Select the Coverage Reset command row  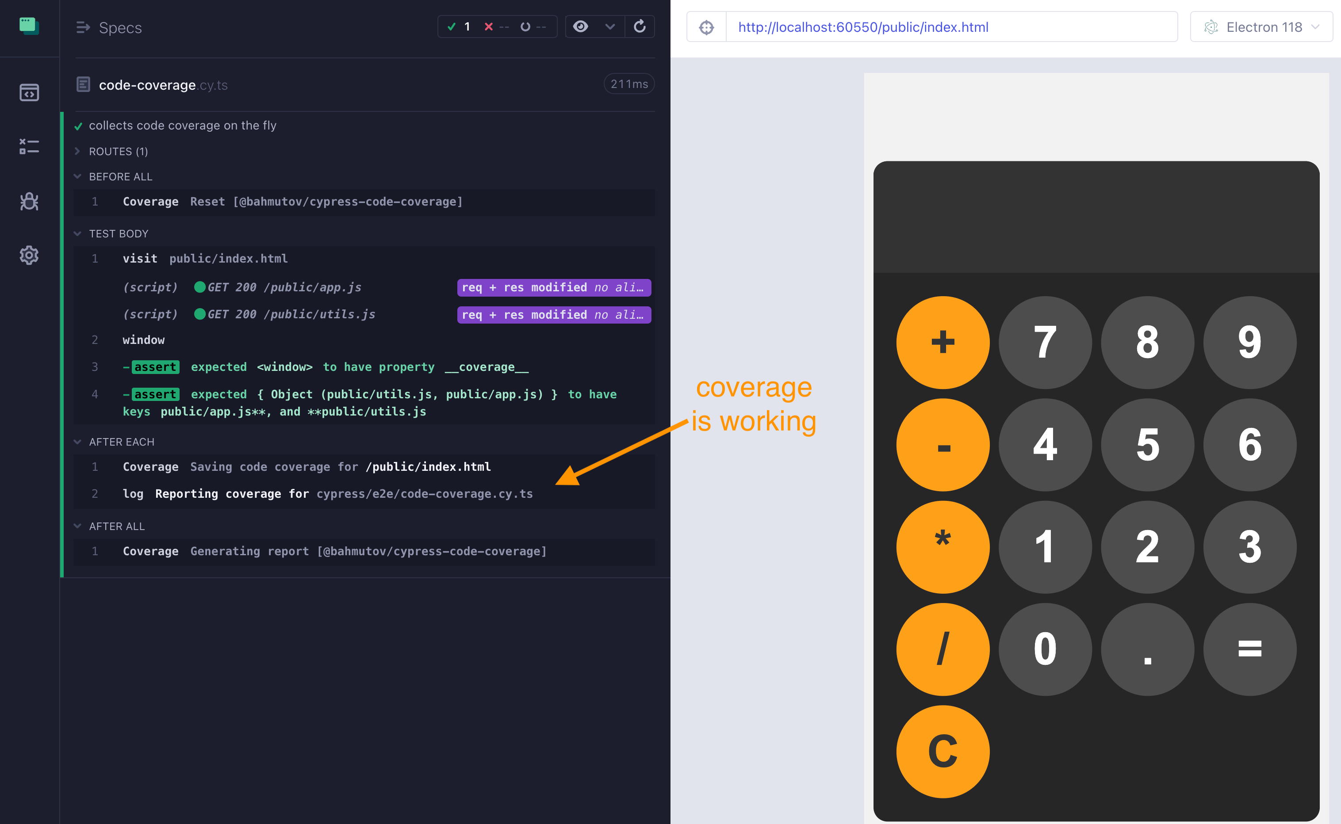pos(364,202)
